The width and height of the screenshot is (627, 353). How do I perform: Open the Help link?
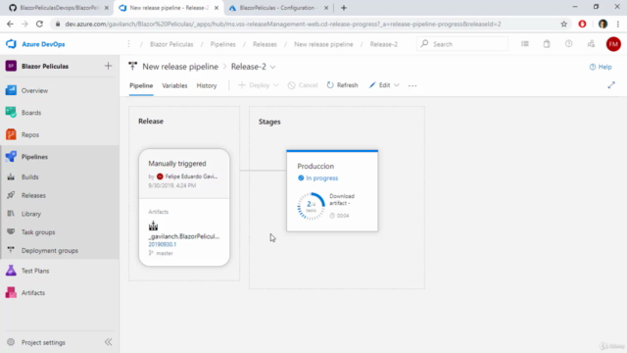[601, 67]
